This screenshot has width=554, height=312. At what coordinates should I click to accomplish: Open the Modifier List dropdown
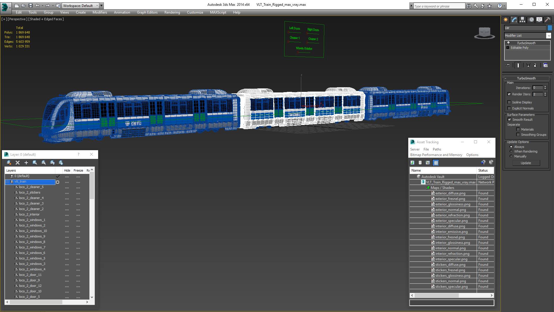click(549, 36)
